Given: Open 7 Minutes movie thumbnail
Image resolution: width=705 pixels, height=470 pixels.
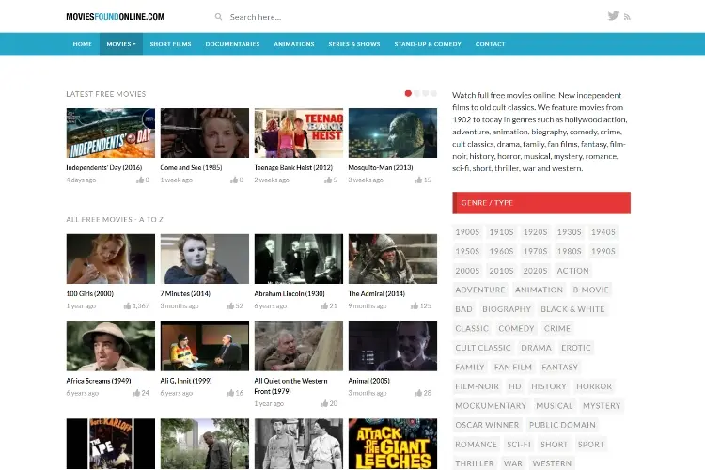Looking at the screenshot, I should pos(205,258).
